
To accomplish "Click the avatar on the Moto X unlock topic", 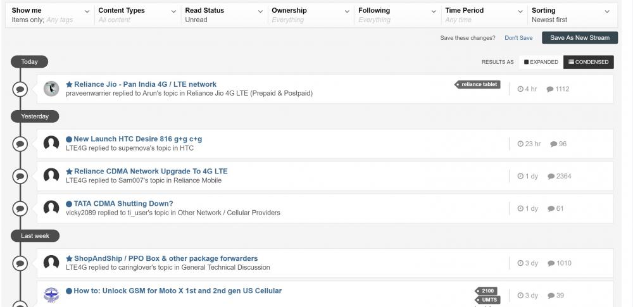I will (51, 295).
